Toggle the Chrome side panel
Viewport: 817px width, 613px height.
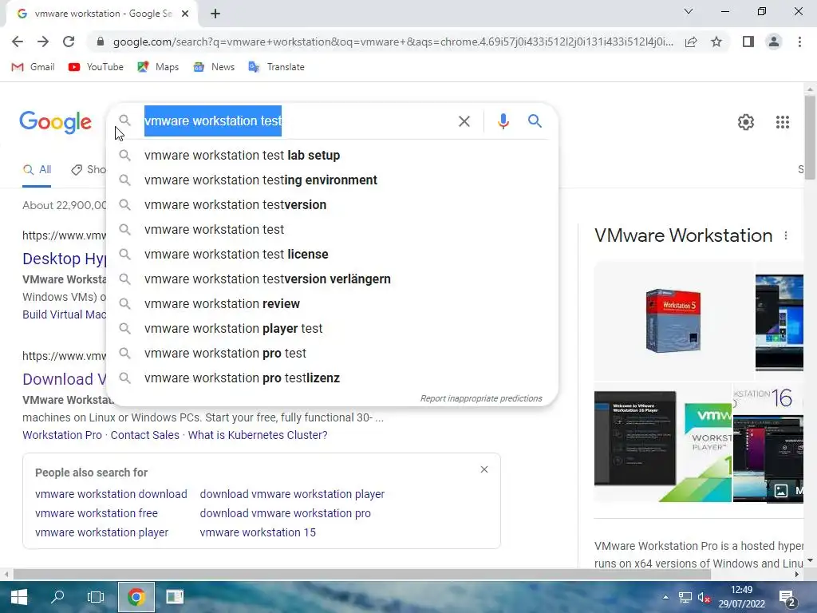tap(748, 42)
